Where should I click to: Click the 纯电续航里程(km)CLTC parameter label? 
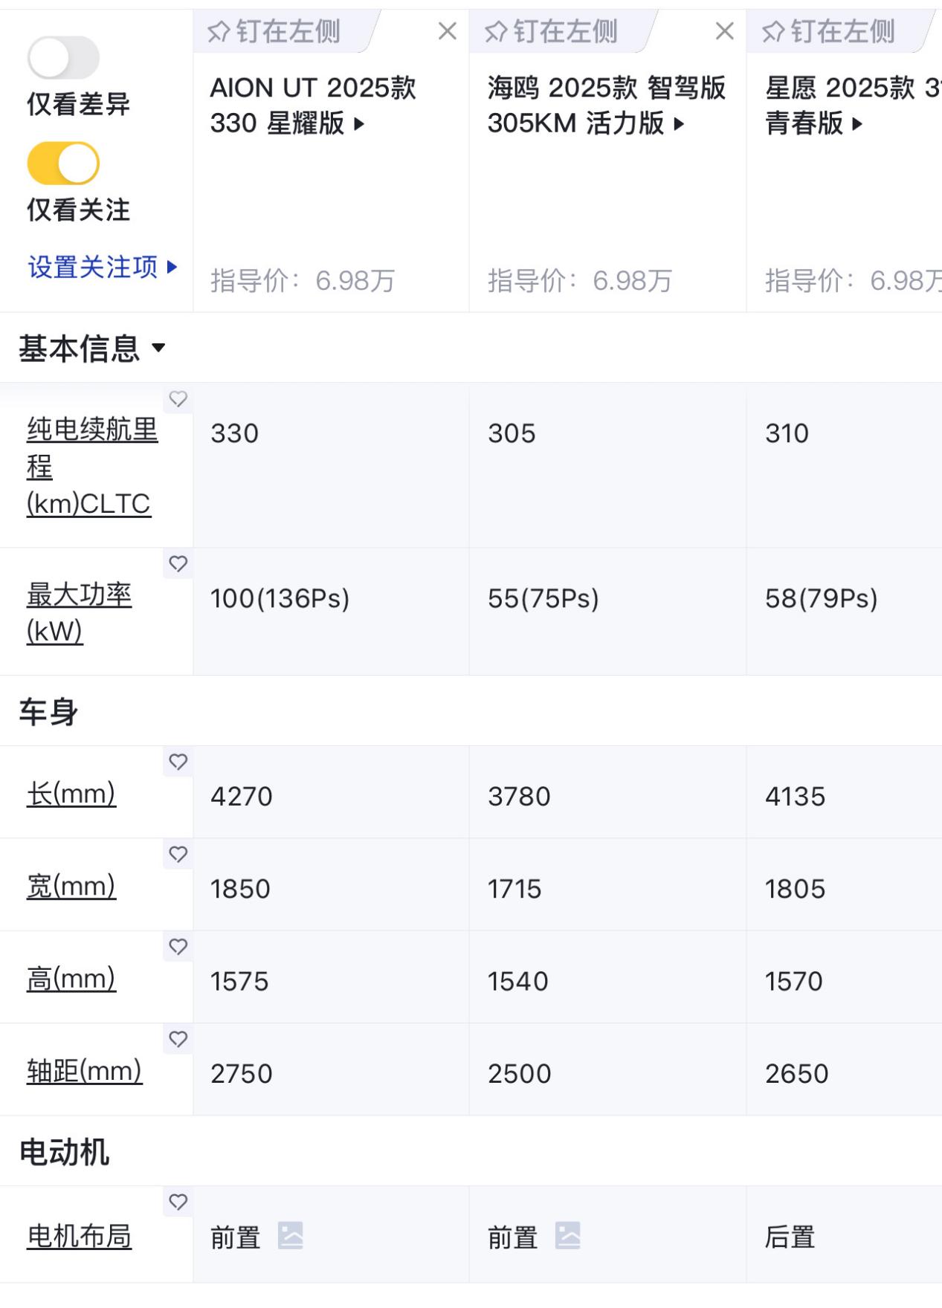coord(89,467)
